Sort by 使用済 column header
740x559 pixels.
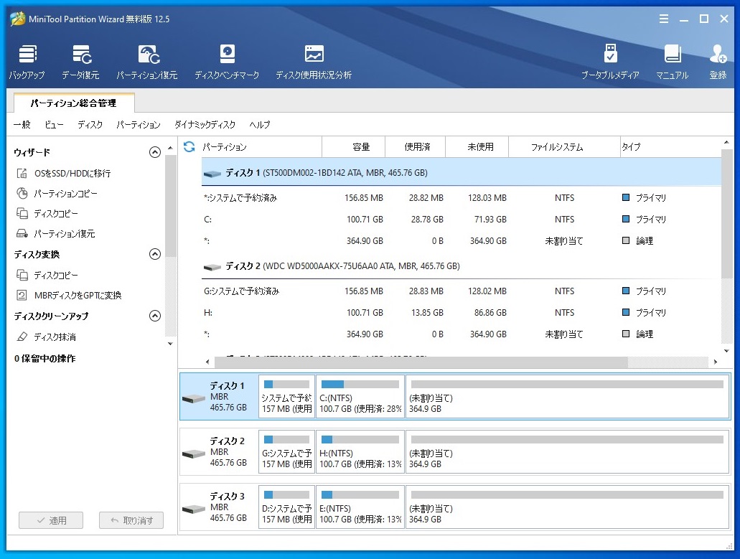click(416, 146)
